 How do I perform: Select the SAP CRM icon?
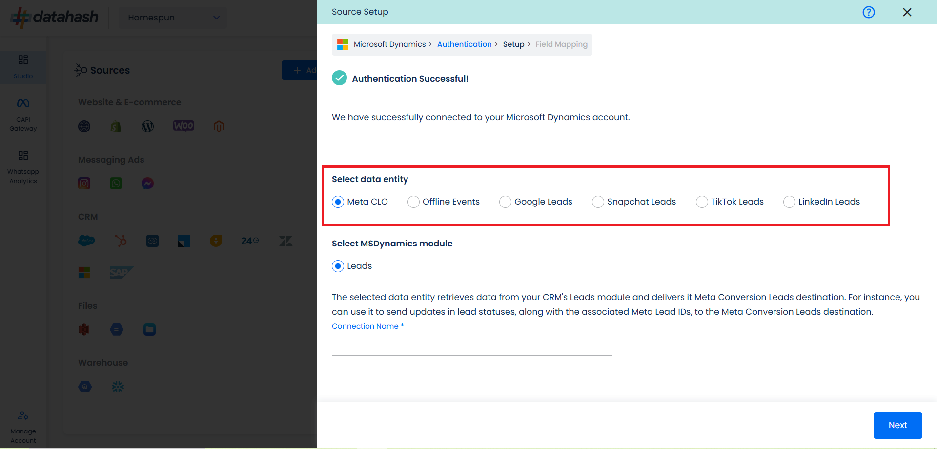click(121, 272)
